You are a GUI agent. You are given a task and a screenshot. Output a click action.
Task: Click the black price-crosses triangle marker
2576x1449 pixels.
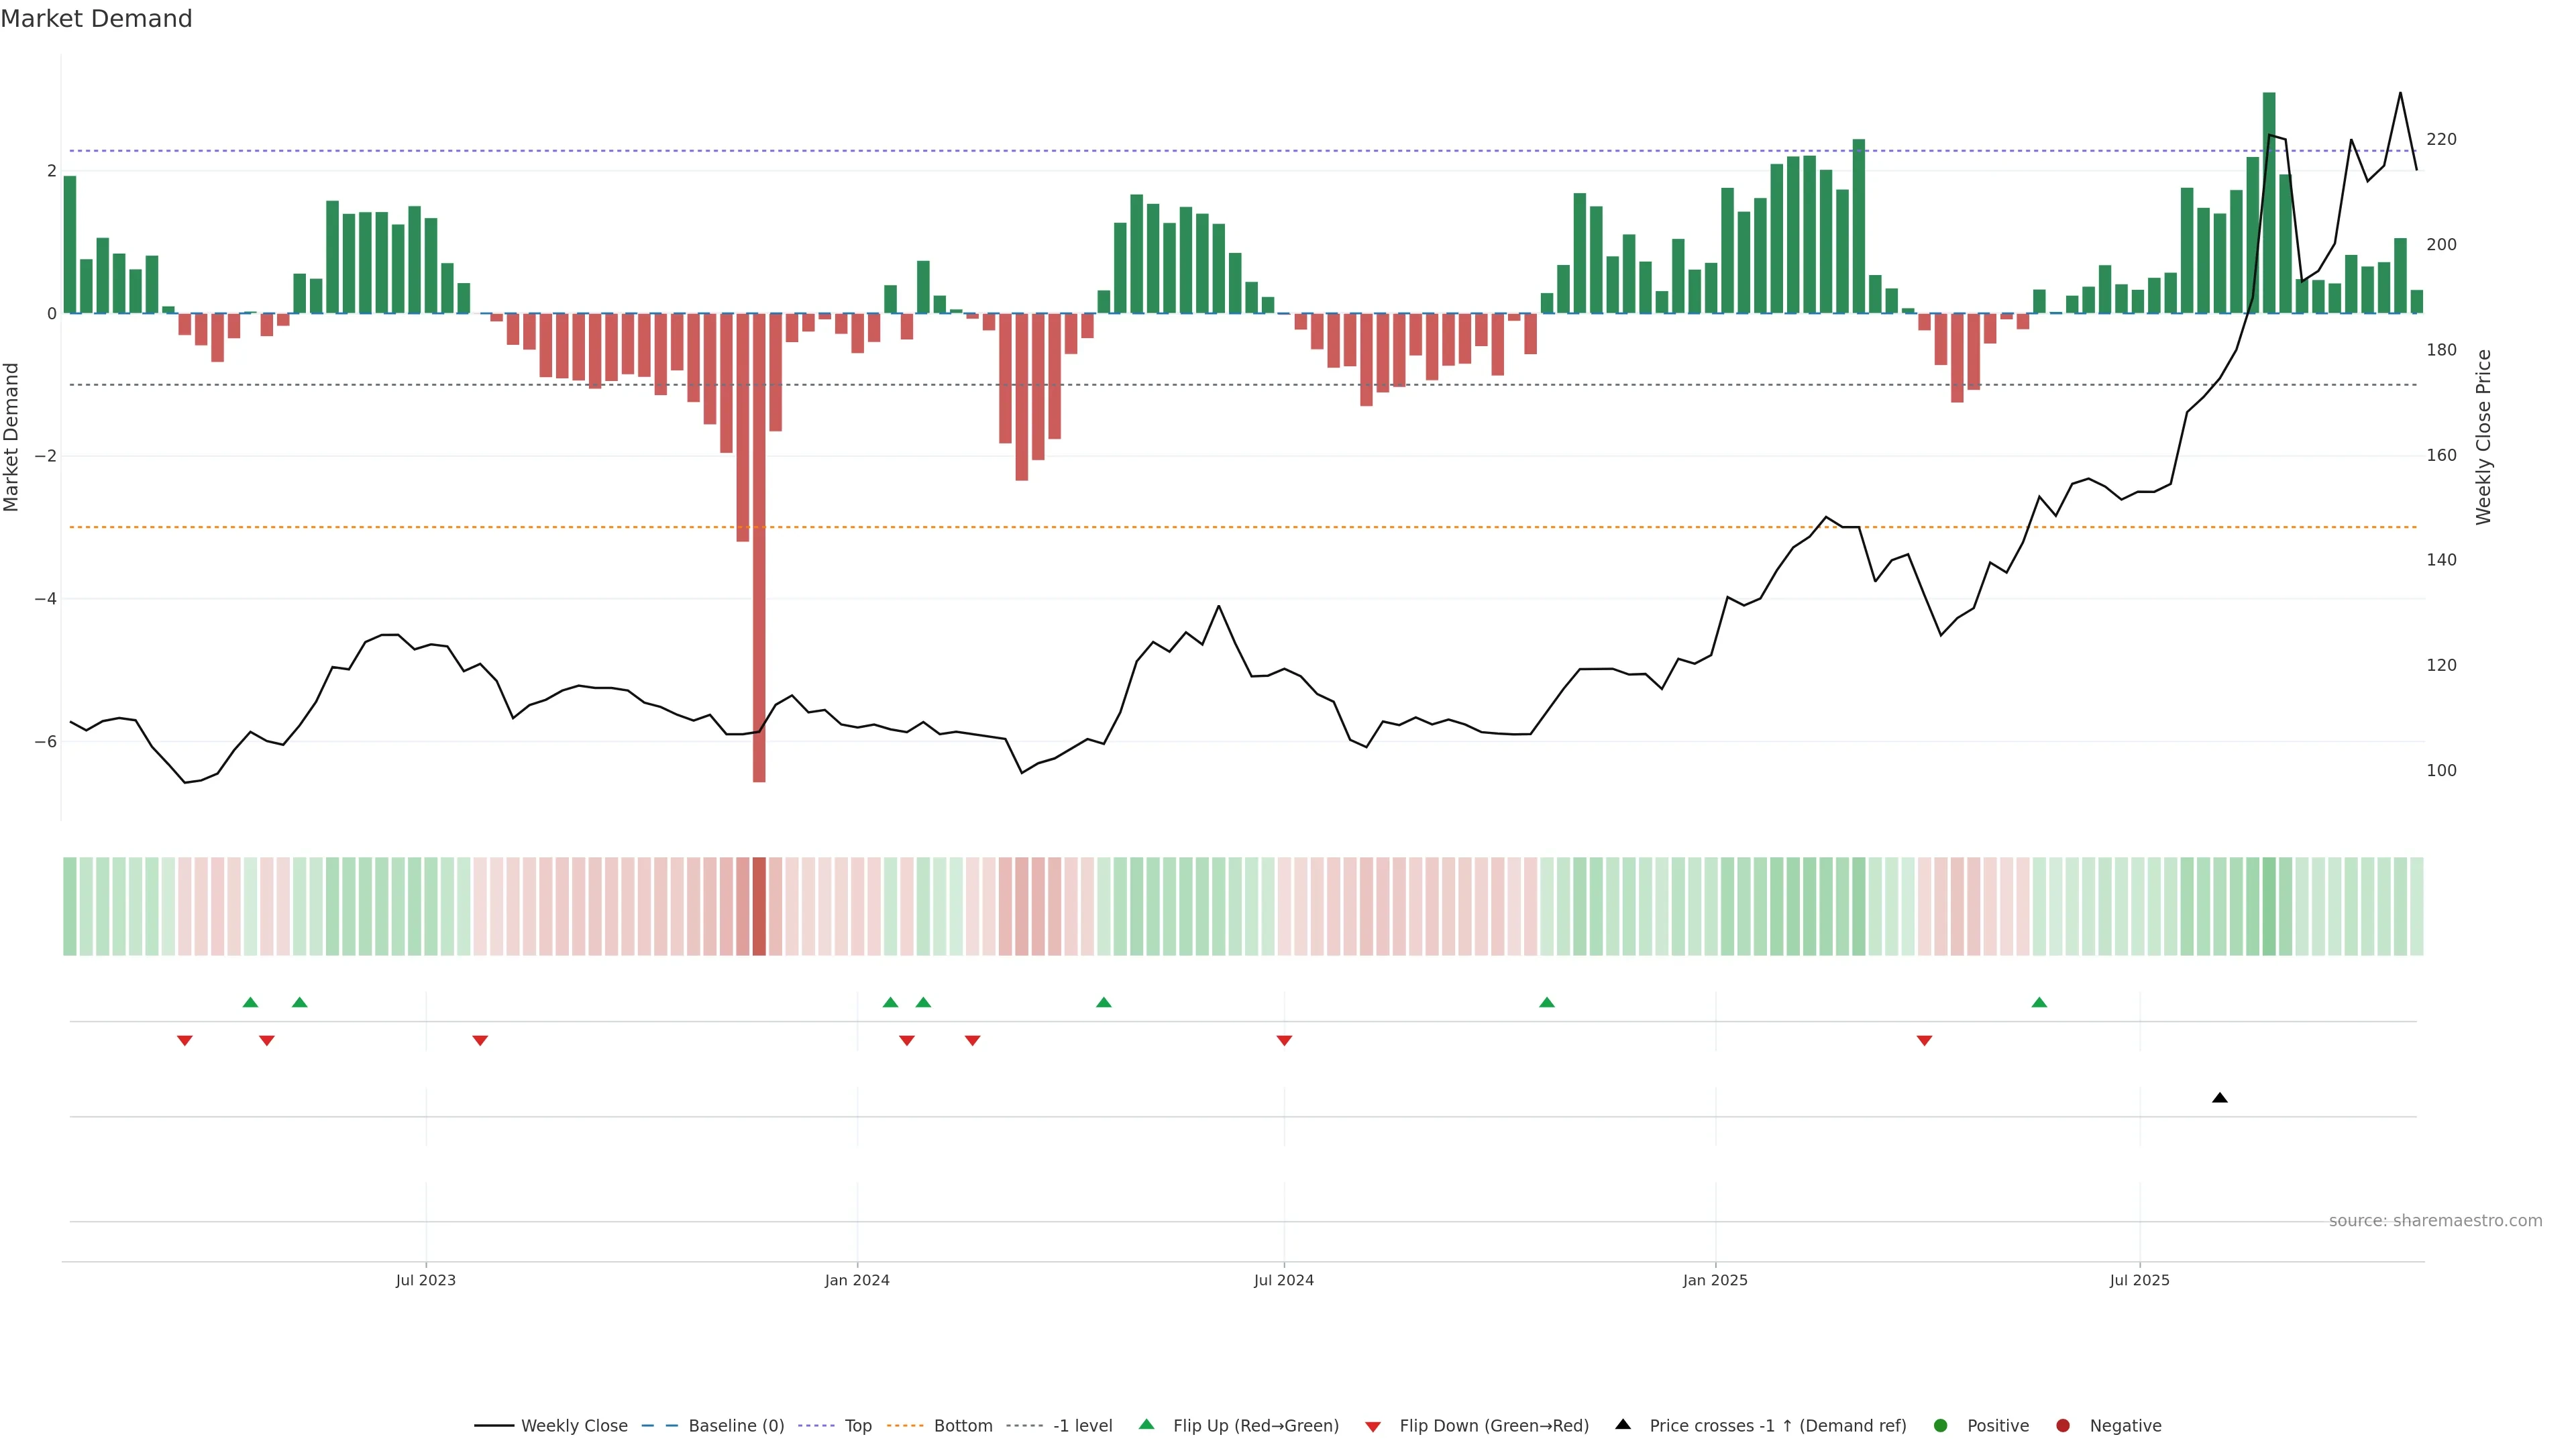(x=2219, y=1098)
